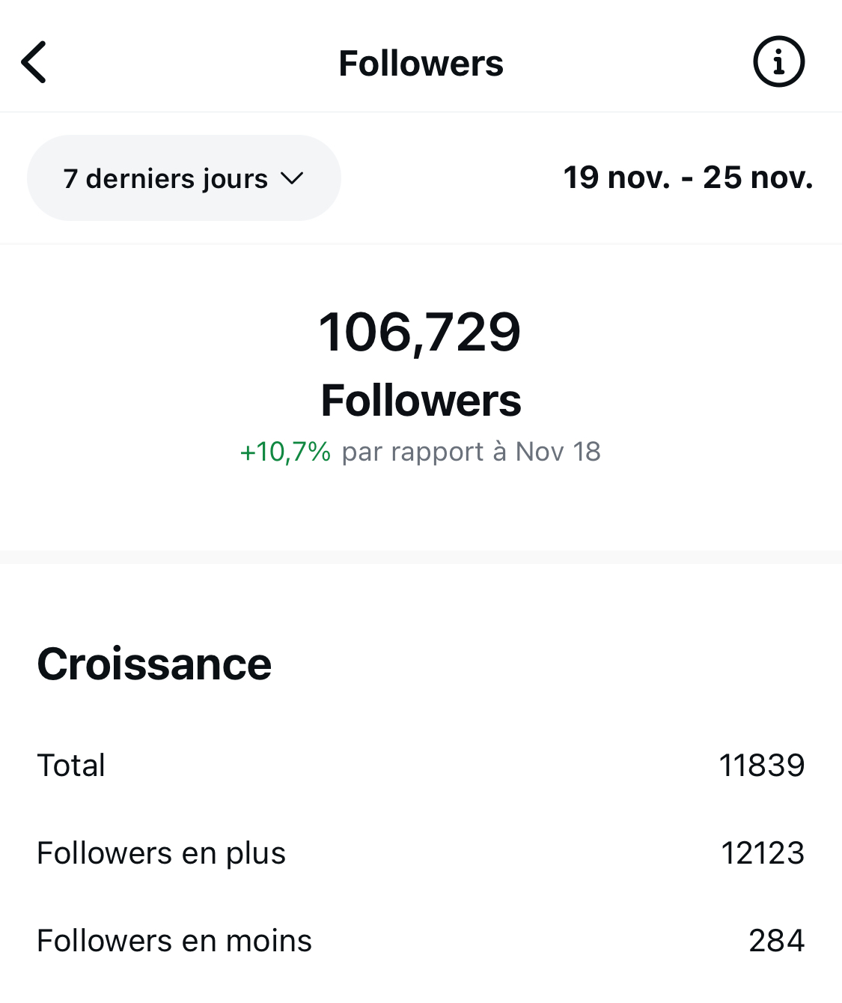Tap the 'Total' growth row label
Viewport: 842px width, 1003px height.
pyautogui.click(x=71, y=766)
